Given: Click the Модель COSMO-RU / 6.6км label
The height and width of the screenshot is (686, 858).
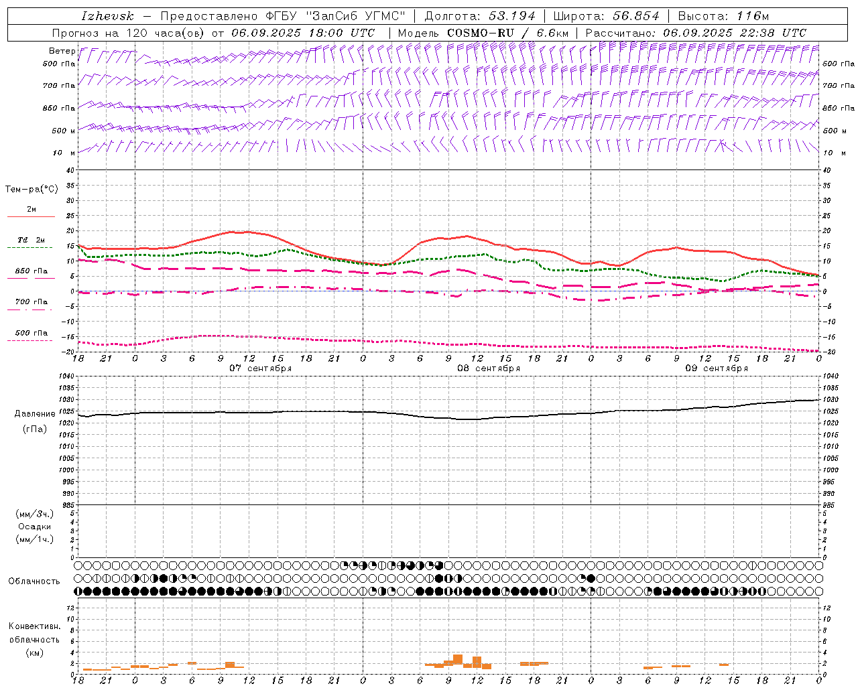Looking at the screenshot, I should pyautogui.click(x=483, y=33).
